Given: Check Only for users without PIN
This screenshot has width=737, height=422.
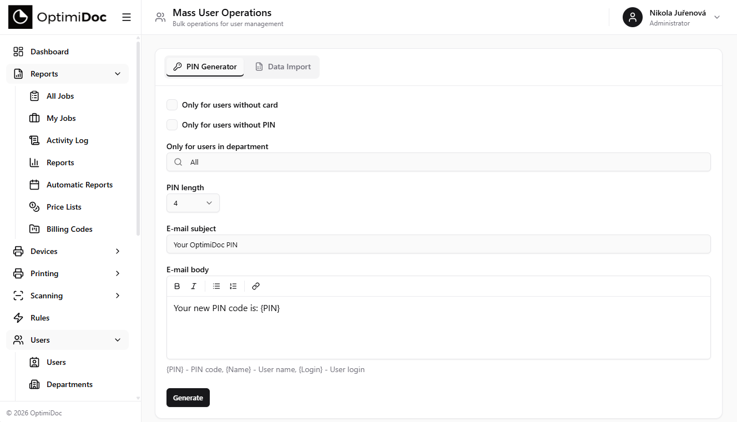Looking at the screenshot, I should tap(172, 125).
